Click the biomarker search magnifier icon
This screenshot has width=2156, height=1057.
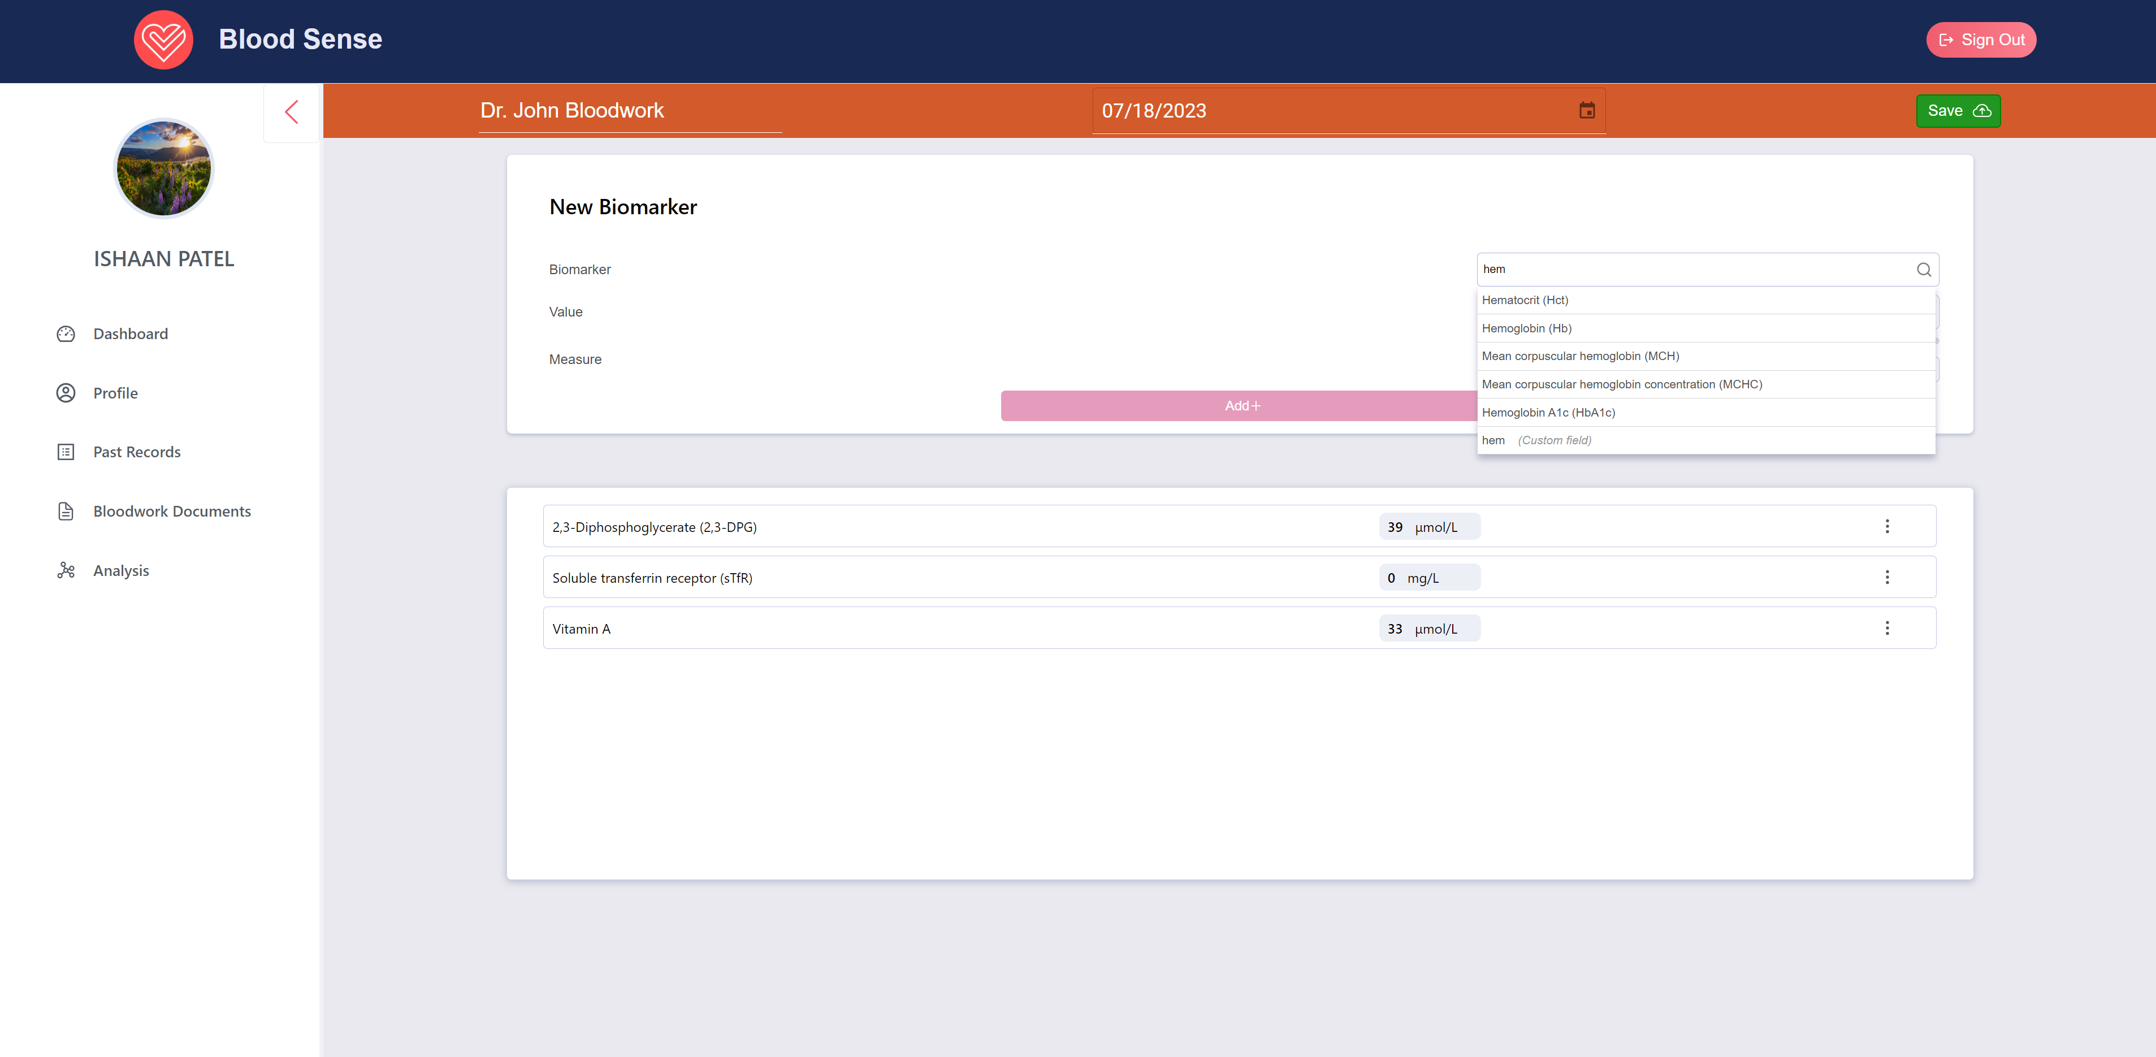click(x=1923, y=270)
